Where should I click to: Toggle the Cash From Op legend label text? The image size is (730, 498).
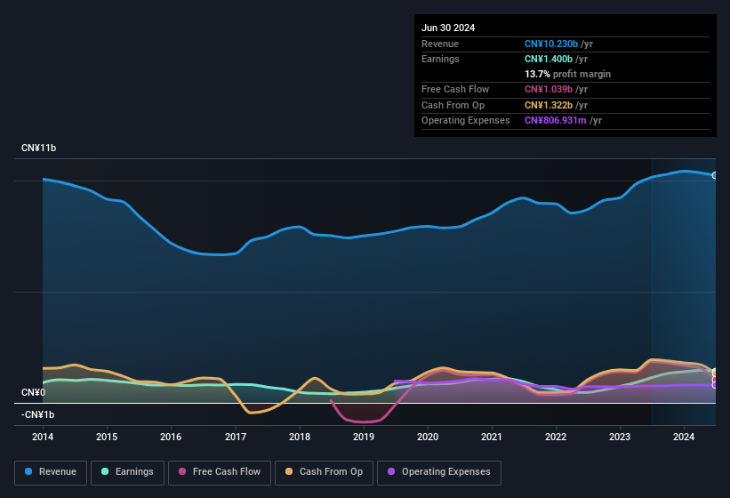click(x=331, y=472)
